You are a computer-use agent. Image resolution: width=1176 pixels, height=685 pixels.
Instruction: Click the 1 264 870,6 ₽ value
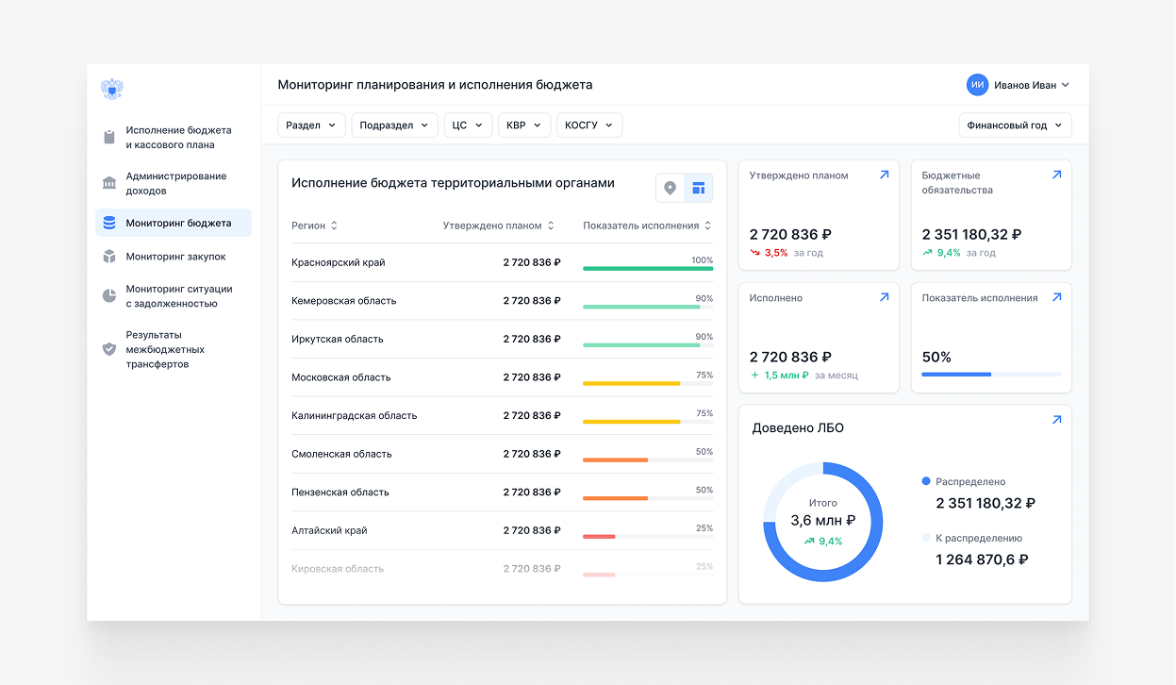tap(982, 560)
